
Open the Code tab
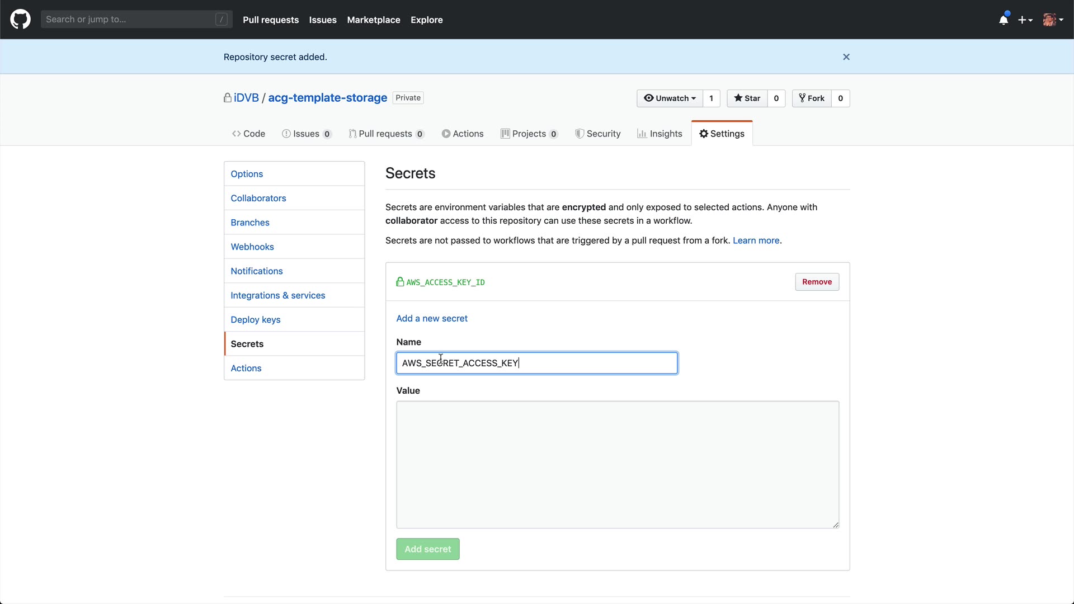click(x=248, y=134)
